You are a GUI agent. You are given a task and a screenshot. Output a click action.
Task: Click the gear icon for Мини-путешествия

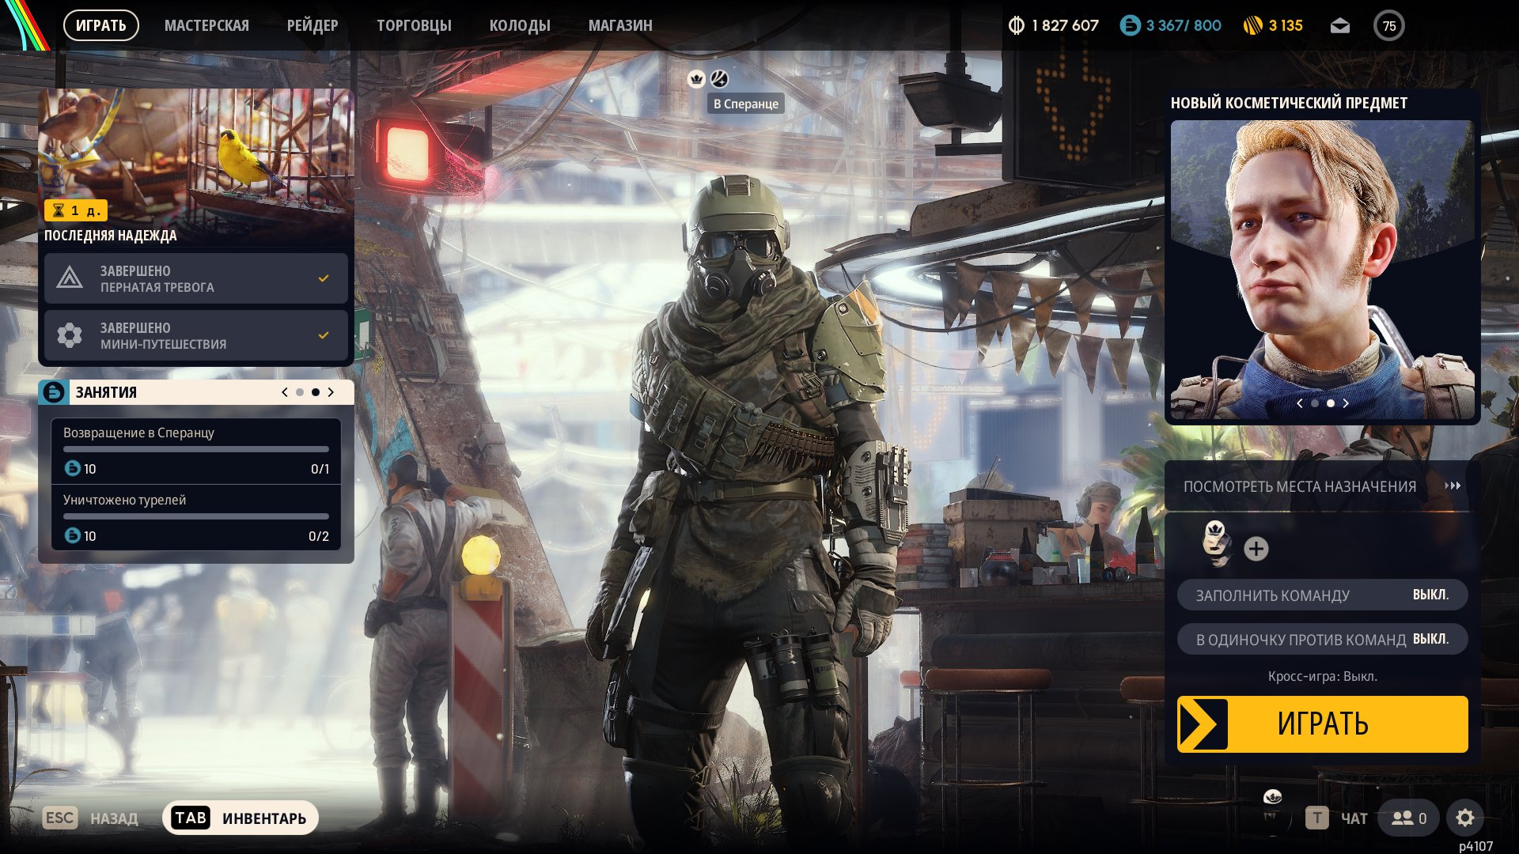click(x=70, y=335)
